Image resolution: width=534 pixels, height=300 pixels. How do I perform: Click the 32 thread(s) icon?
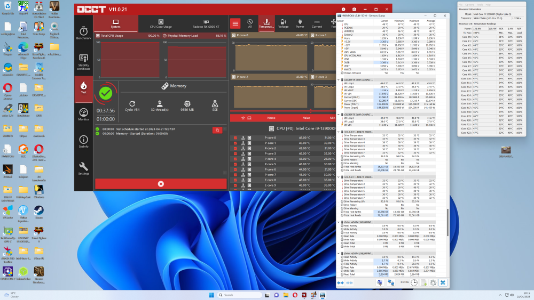159,103
